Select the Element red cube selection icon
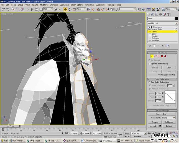Viewport: 179px width, 143px height. coord(165,56)
